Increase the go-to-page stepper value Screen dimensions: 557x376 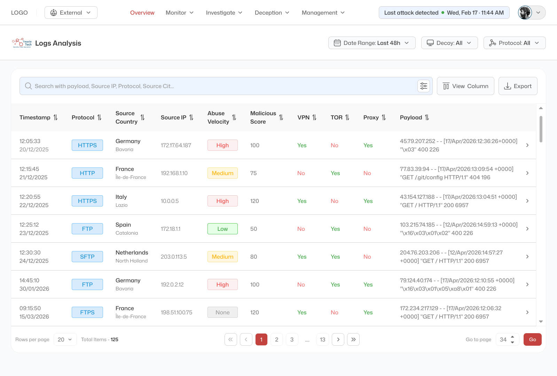click(x=512, y=337)
